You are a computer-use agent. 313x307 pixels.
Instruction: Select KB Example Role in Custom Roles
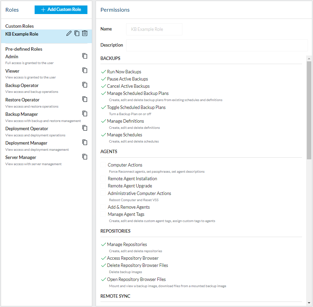point(22,34)
